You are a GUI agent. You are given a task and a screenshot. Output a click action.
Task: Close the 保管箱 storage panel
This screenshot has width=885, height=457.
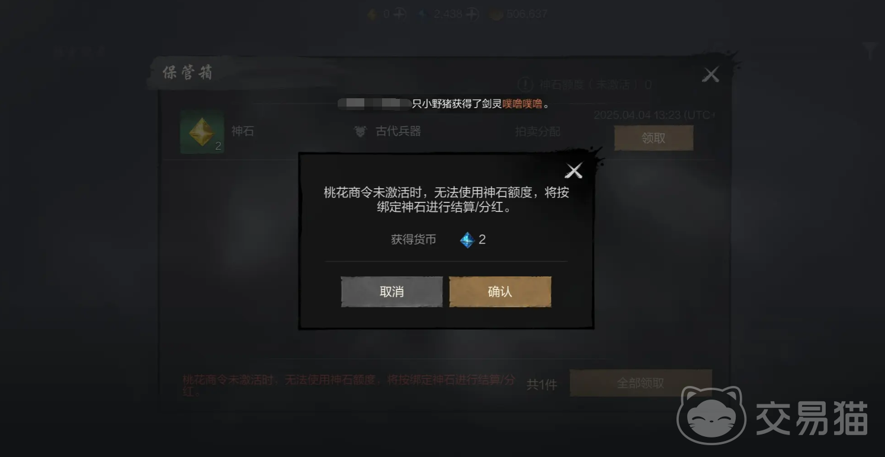point(710,75)
